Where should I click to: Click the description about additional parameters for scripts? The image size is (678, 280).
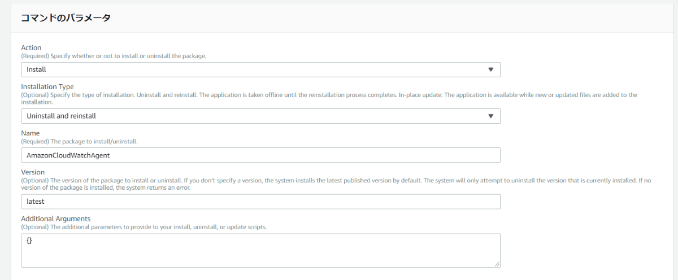[144, 227]
